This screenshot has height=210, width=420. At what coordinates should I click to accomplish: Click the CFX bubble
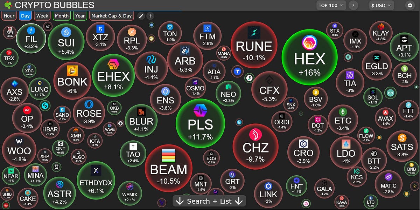pos(269,89)
